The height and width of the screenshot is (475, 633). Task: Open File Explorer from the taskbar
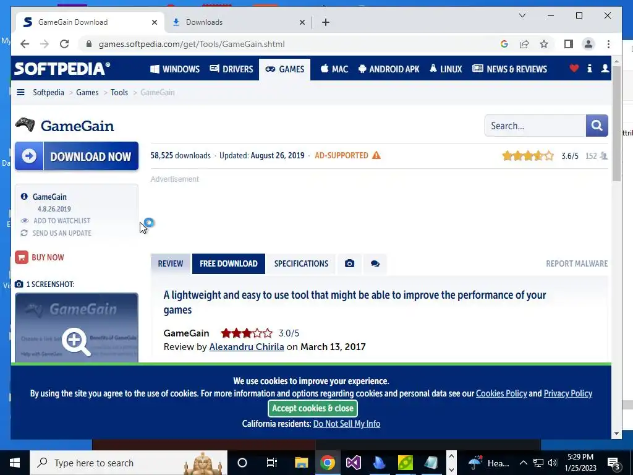(301, 463)
